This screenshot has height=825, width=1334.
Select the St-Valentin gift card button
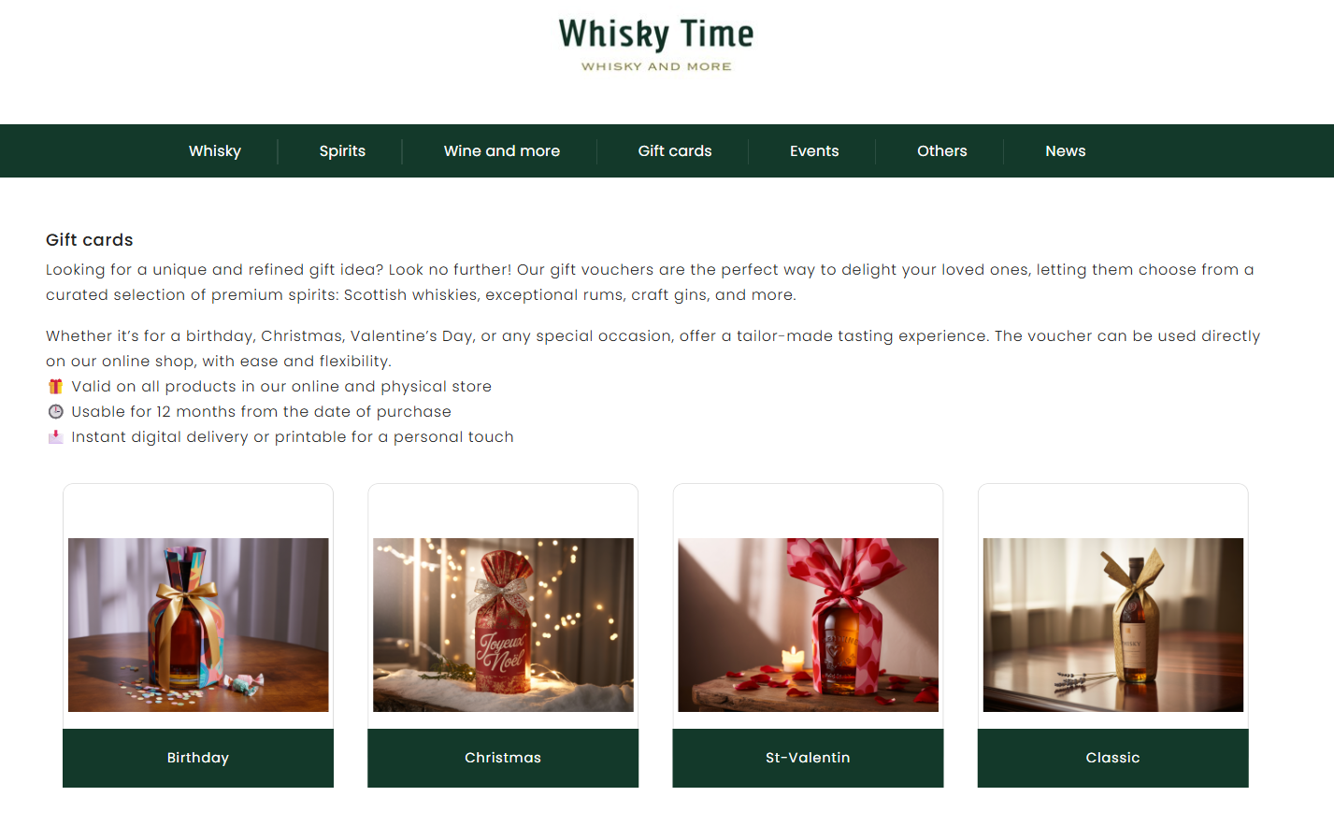pos(808,758)
